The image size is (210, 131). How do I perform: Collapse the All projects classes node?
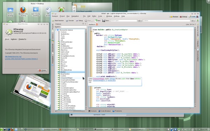tap(56, 30)
